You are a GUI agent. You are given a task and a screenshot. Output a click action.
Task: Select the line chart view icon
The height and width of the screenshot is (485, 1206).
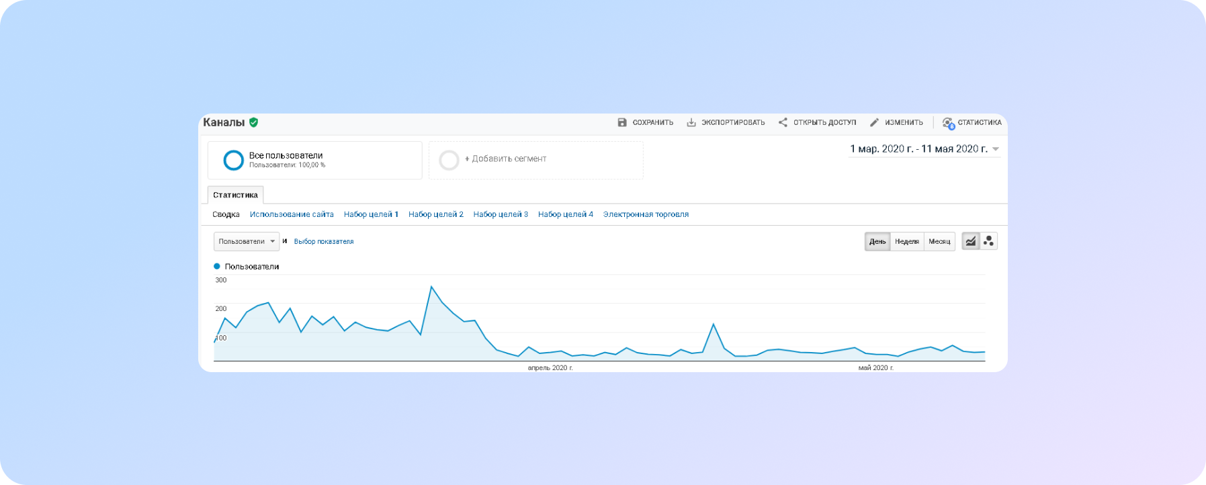(x=971, y=241)
